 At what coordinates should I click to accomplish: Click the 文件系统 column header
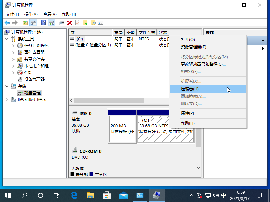(146, 33)
